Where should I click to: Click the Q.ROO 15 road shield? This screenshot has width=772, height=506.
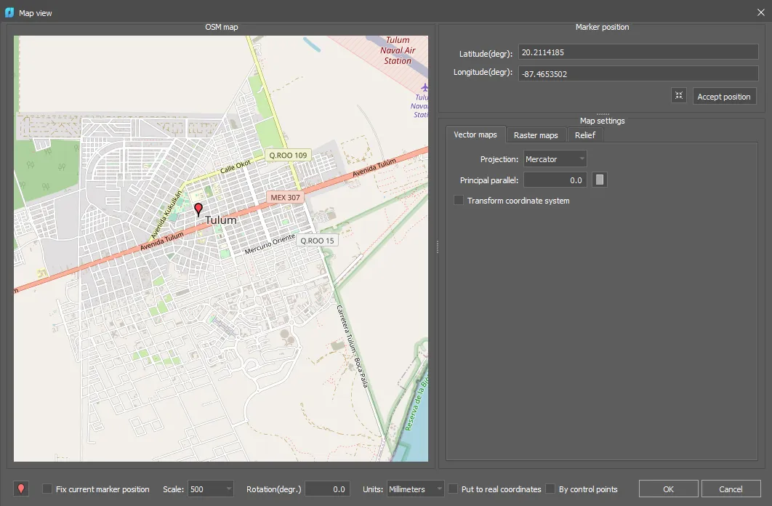pyautogui.click(x=318, y=240)
